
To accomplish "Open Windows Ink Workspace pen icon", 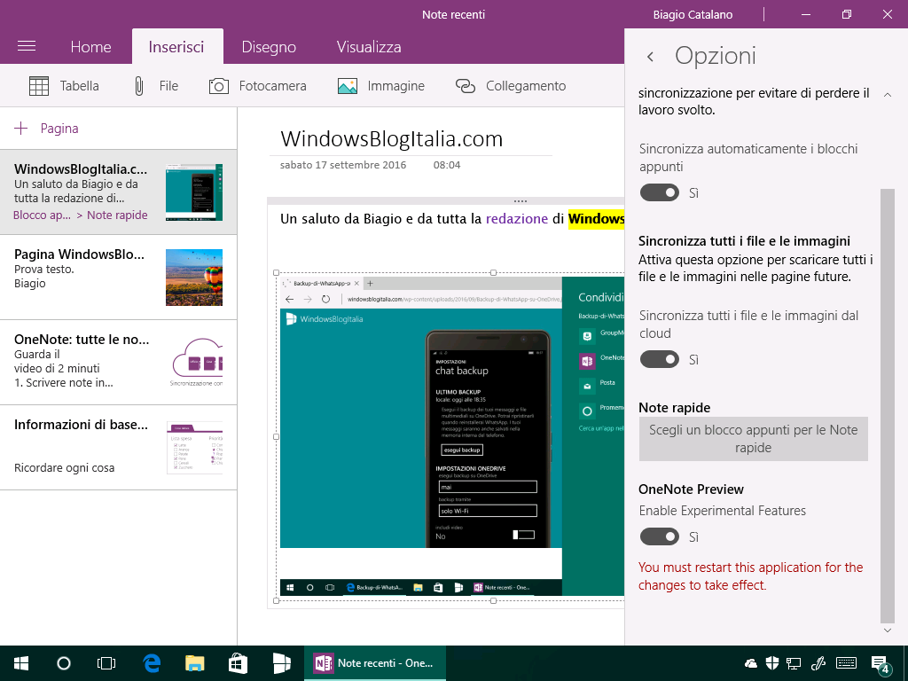I will 818,663.
